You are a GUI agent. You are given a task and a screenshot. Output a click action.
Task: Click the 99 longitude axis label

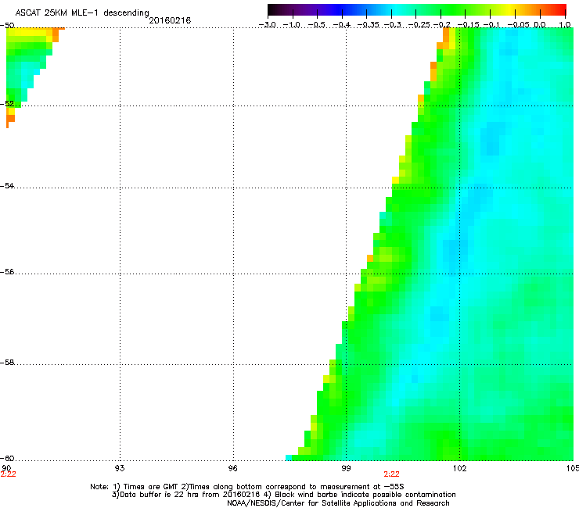click(x=346, y=468)
